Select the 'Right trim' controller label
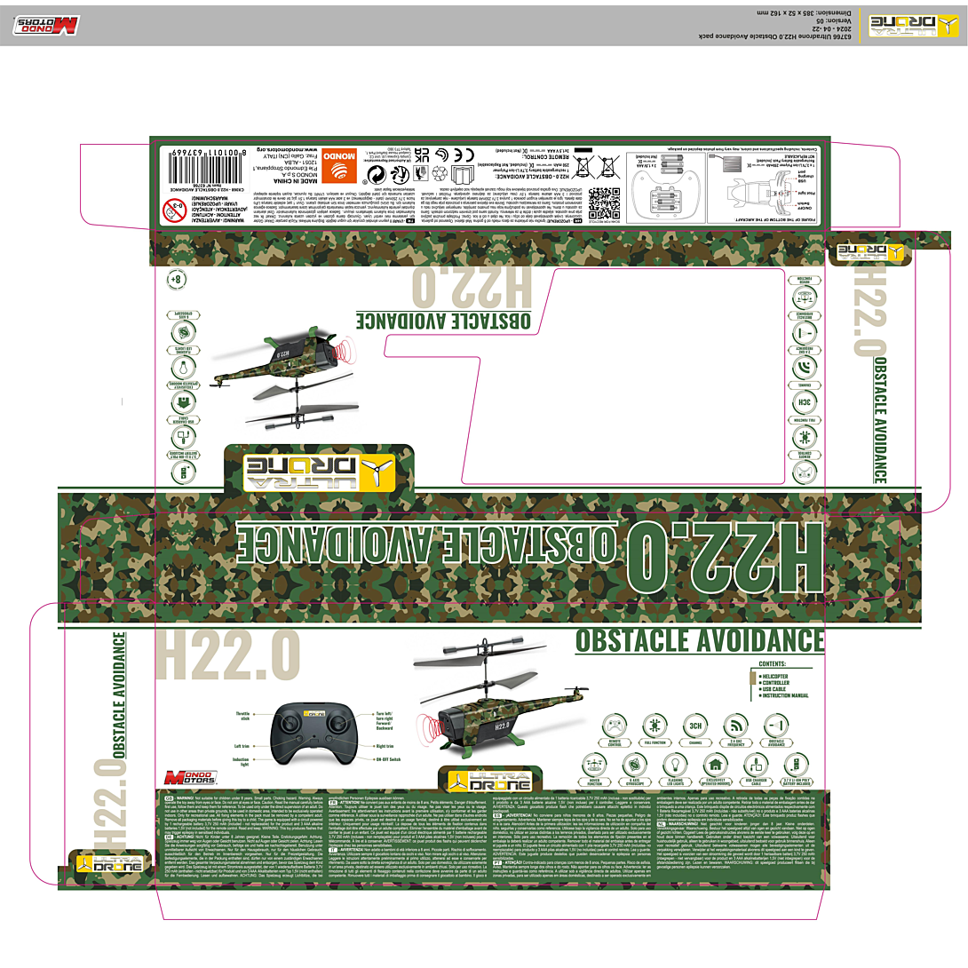 385,746
